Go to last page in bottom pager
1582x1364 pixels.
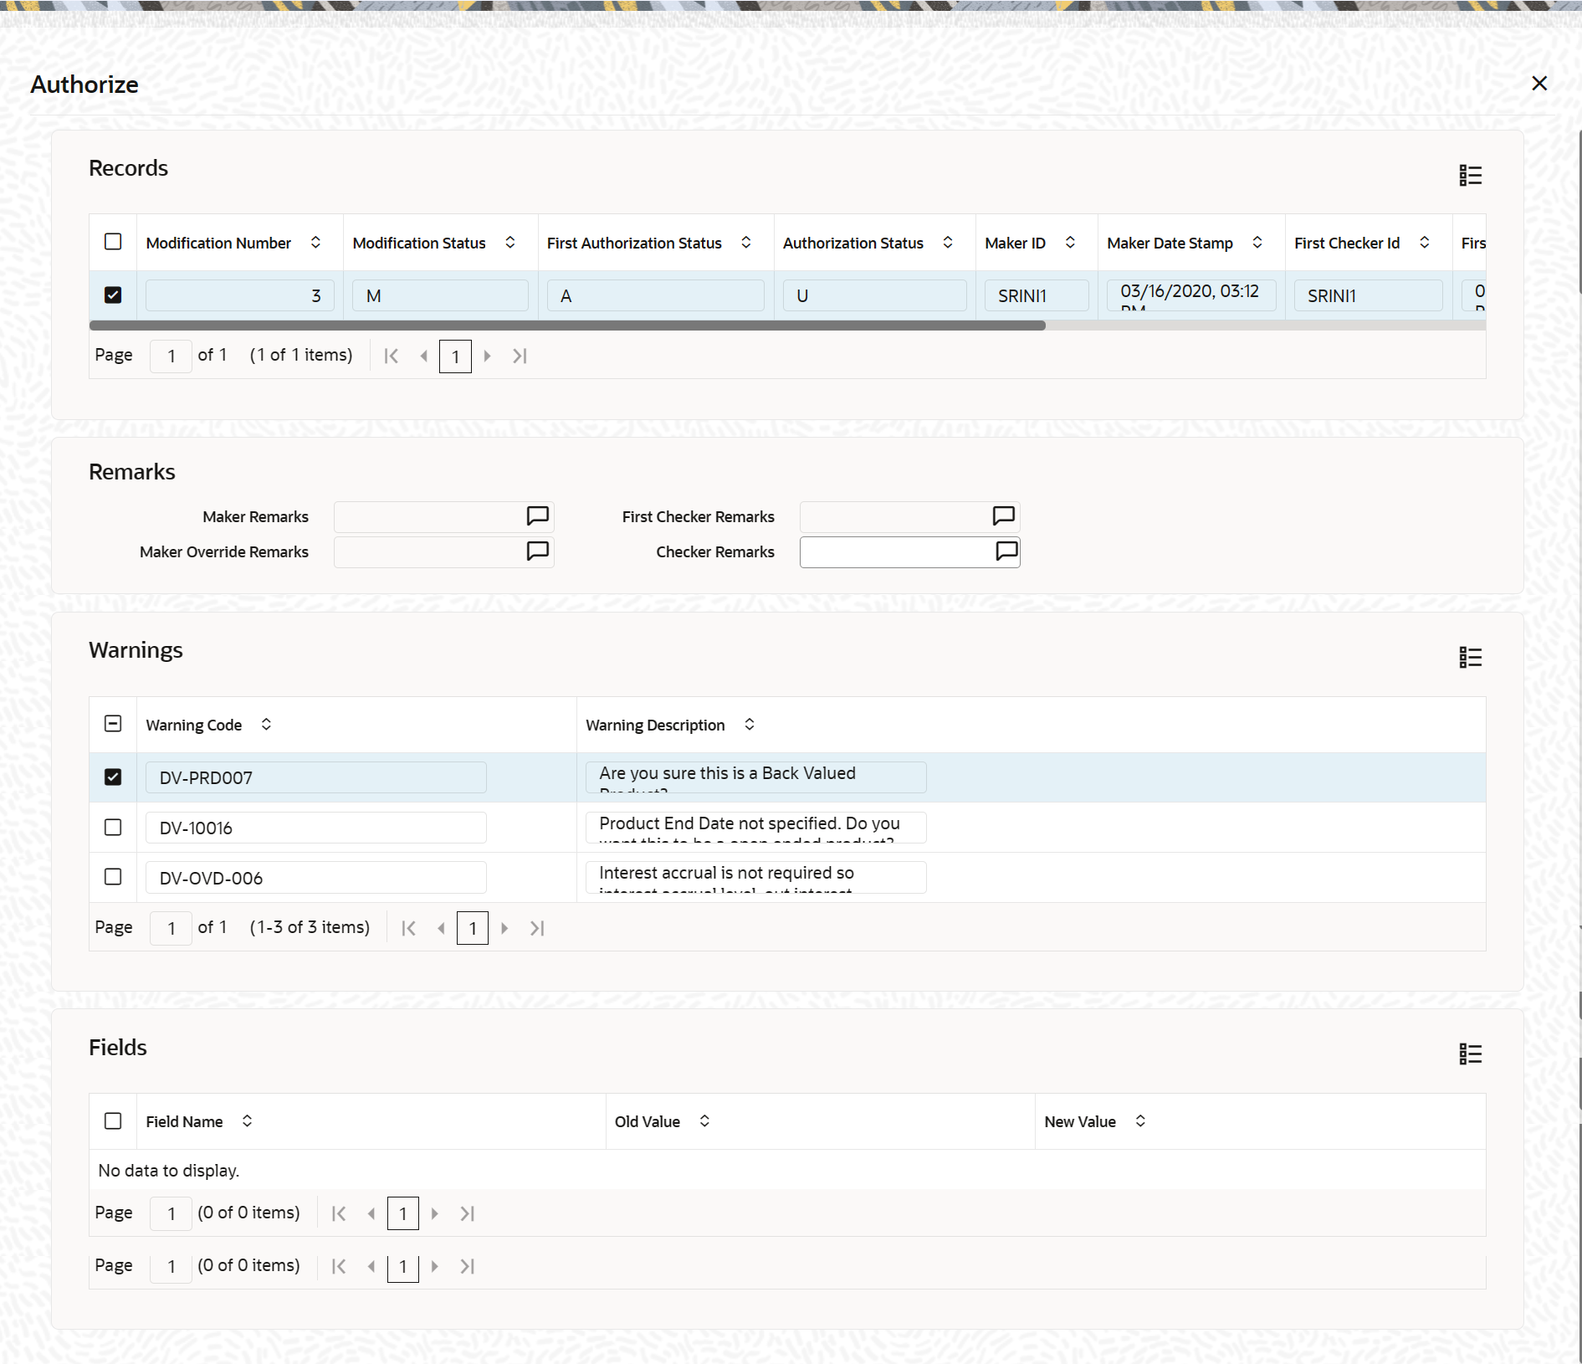(468, 1266)
